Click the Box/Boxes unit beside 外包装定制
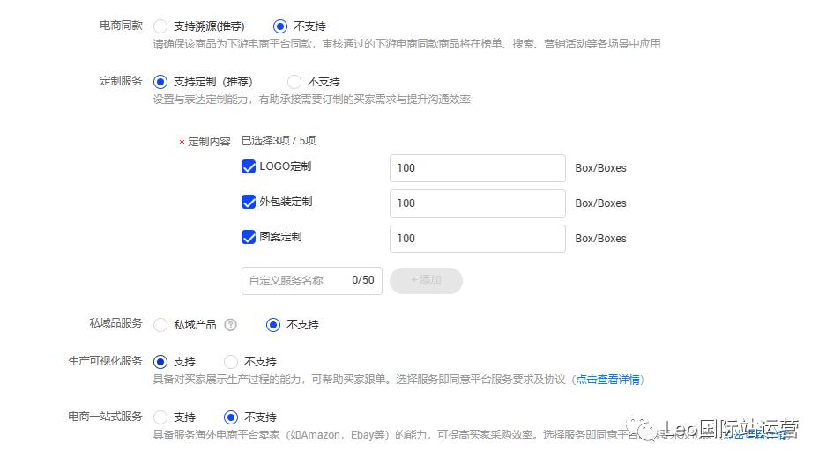Viewport: 826px width, 465px height. [x=600, y=203]
